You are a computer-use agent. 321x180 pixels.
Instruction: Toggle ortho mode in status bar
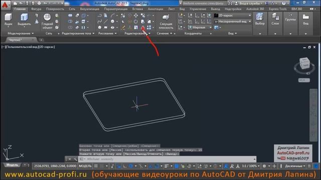point(125,166)
